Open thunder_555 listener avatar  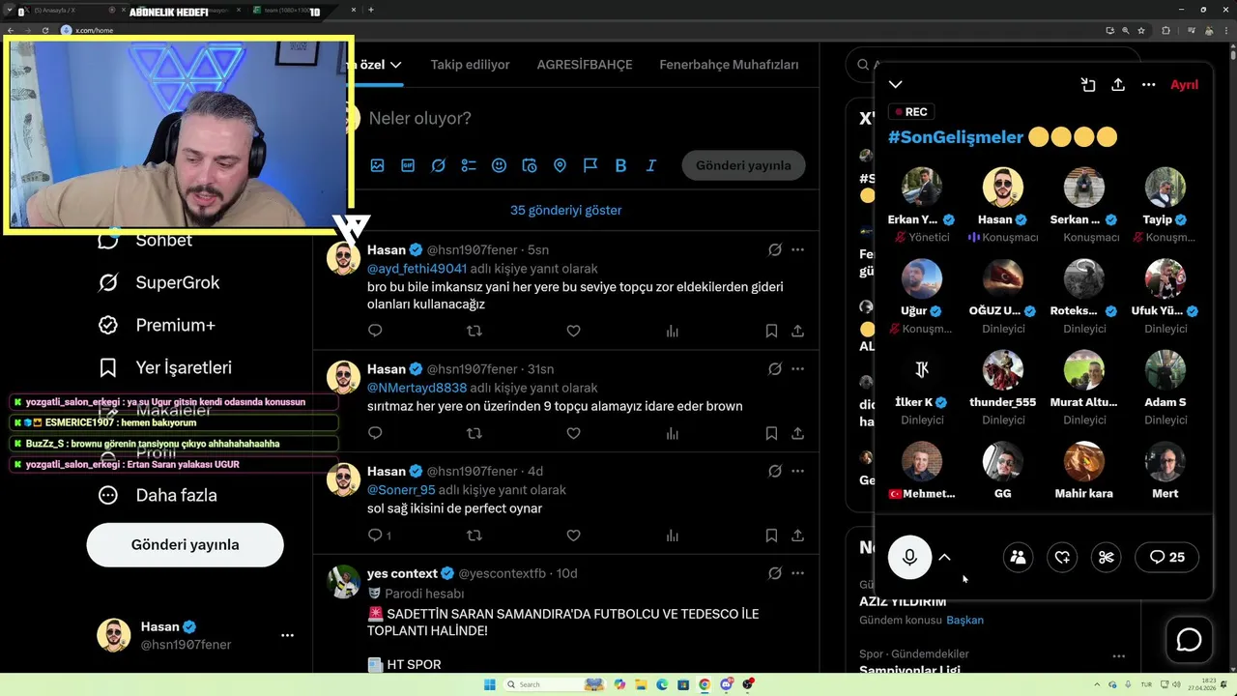point(1002,370)
